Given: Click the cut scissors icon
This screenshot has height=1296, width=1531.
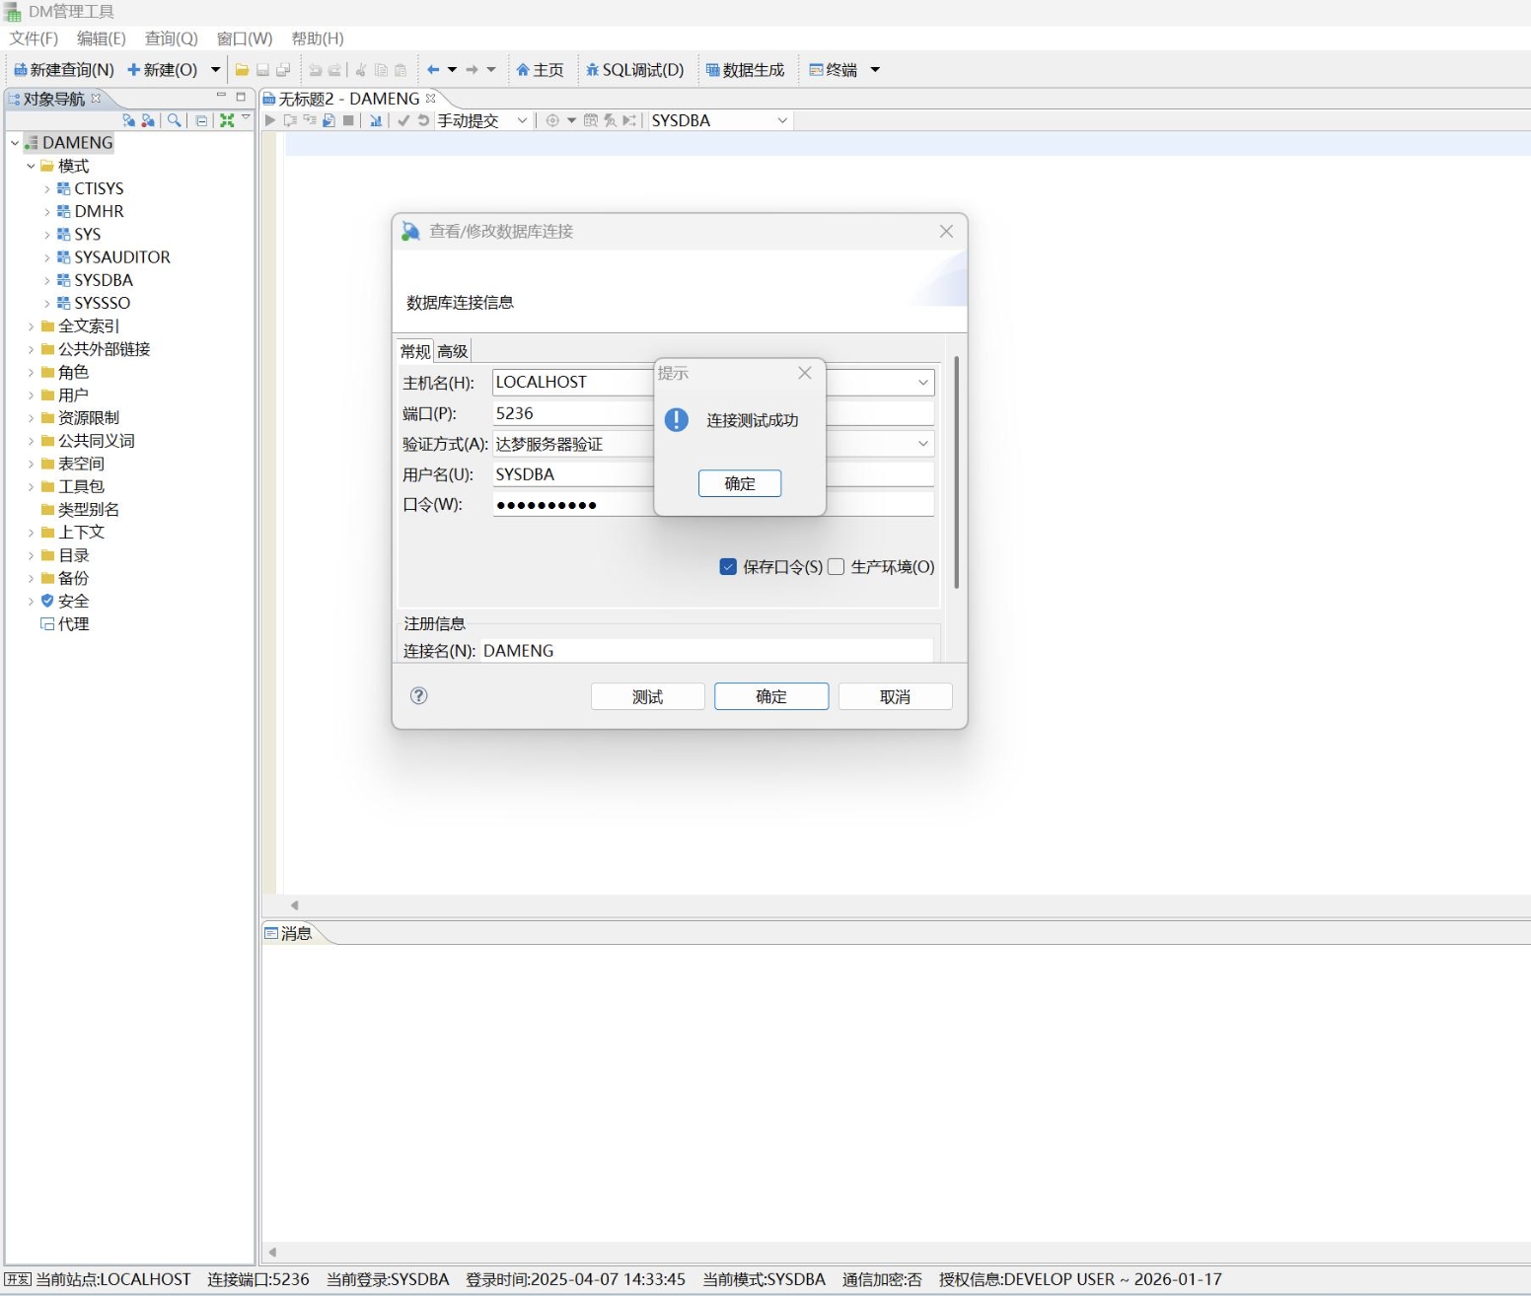Looking at the screenshot, I should tap(361, 70).
